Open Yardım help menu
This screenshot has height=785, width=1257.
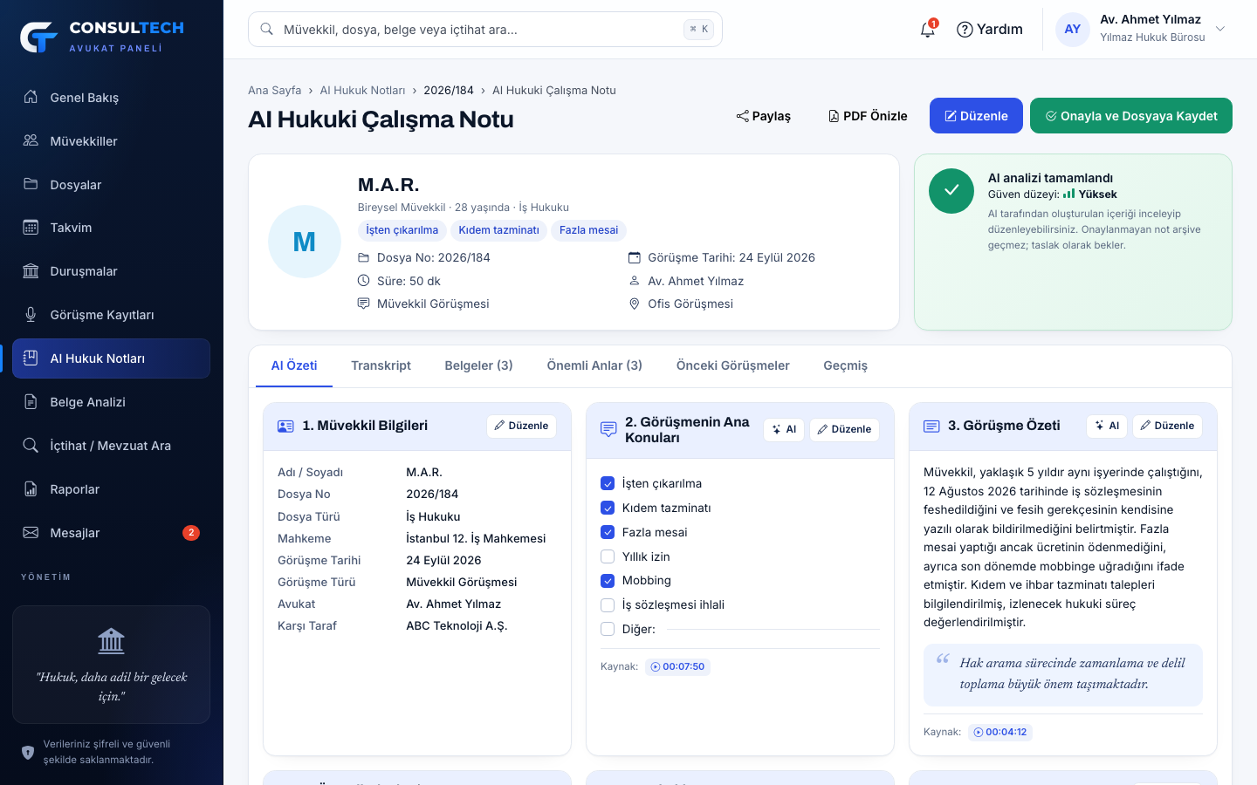990,30
